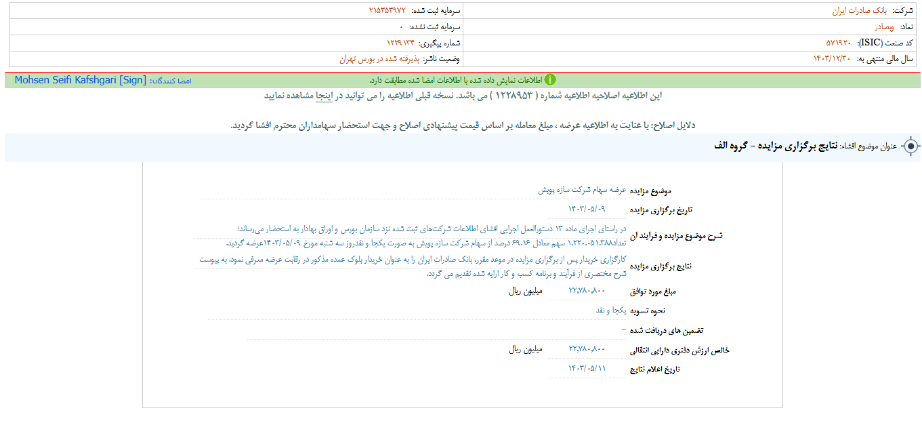Click net book value of transferred asset field
This screenshot has width=922, height=421.
tap(587, 349)
